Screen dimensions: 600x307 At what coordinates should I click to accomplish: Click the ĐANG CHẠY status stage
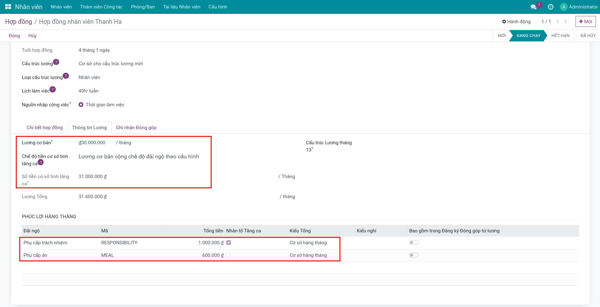[528, 36]
